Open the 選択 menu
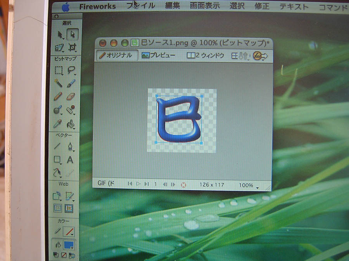 tap(237, 6)
